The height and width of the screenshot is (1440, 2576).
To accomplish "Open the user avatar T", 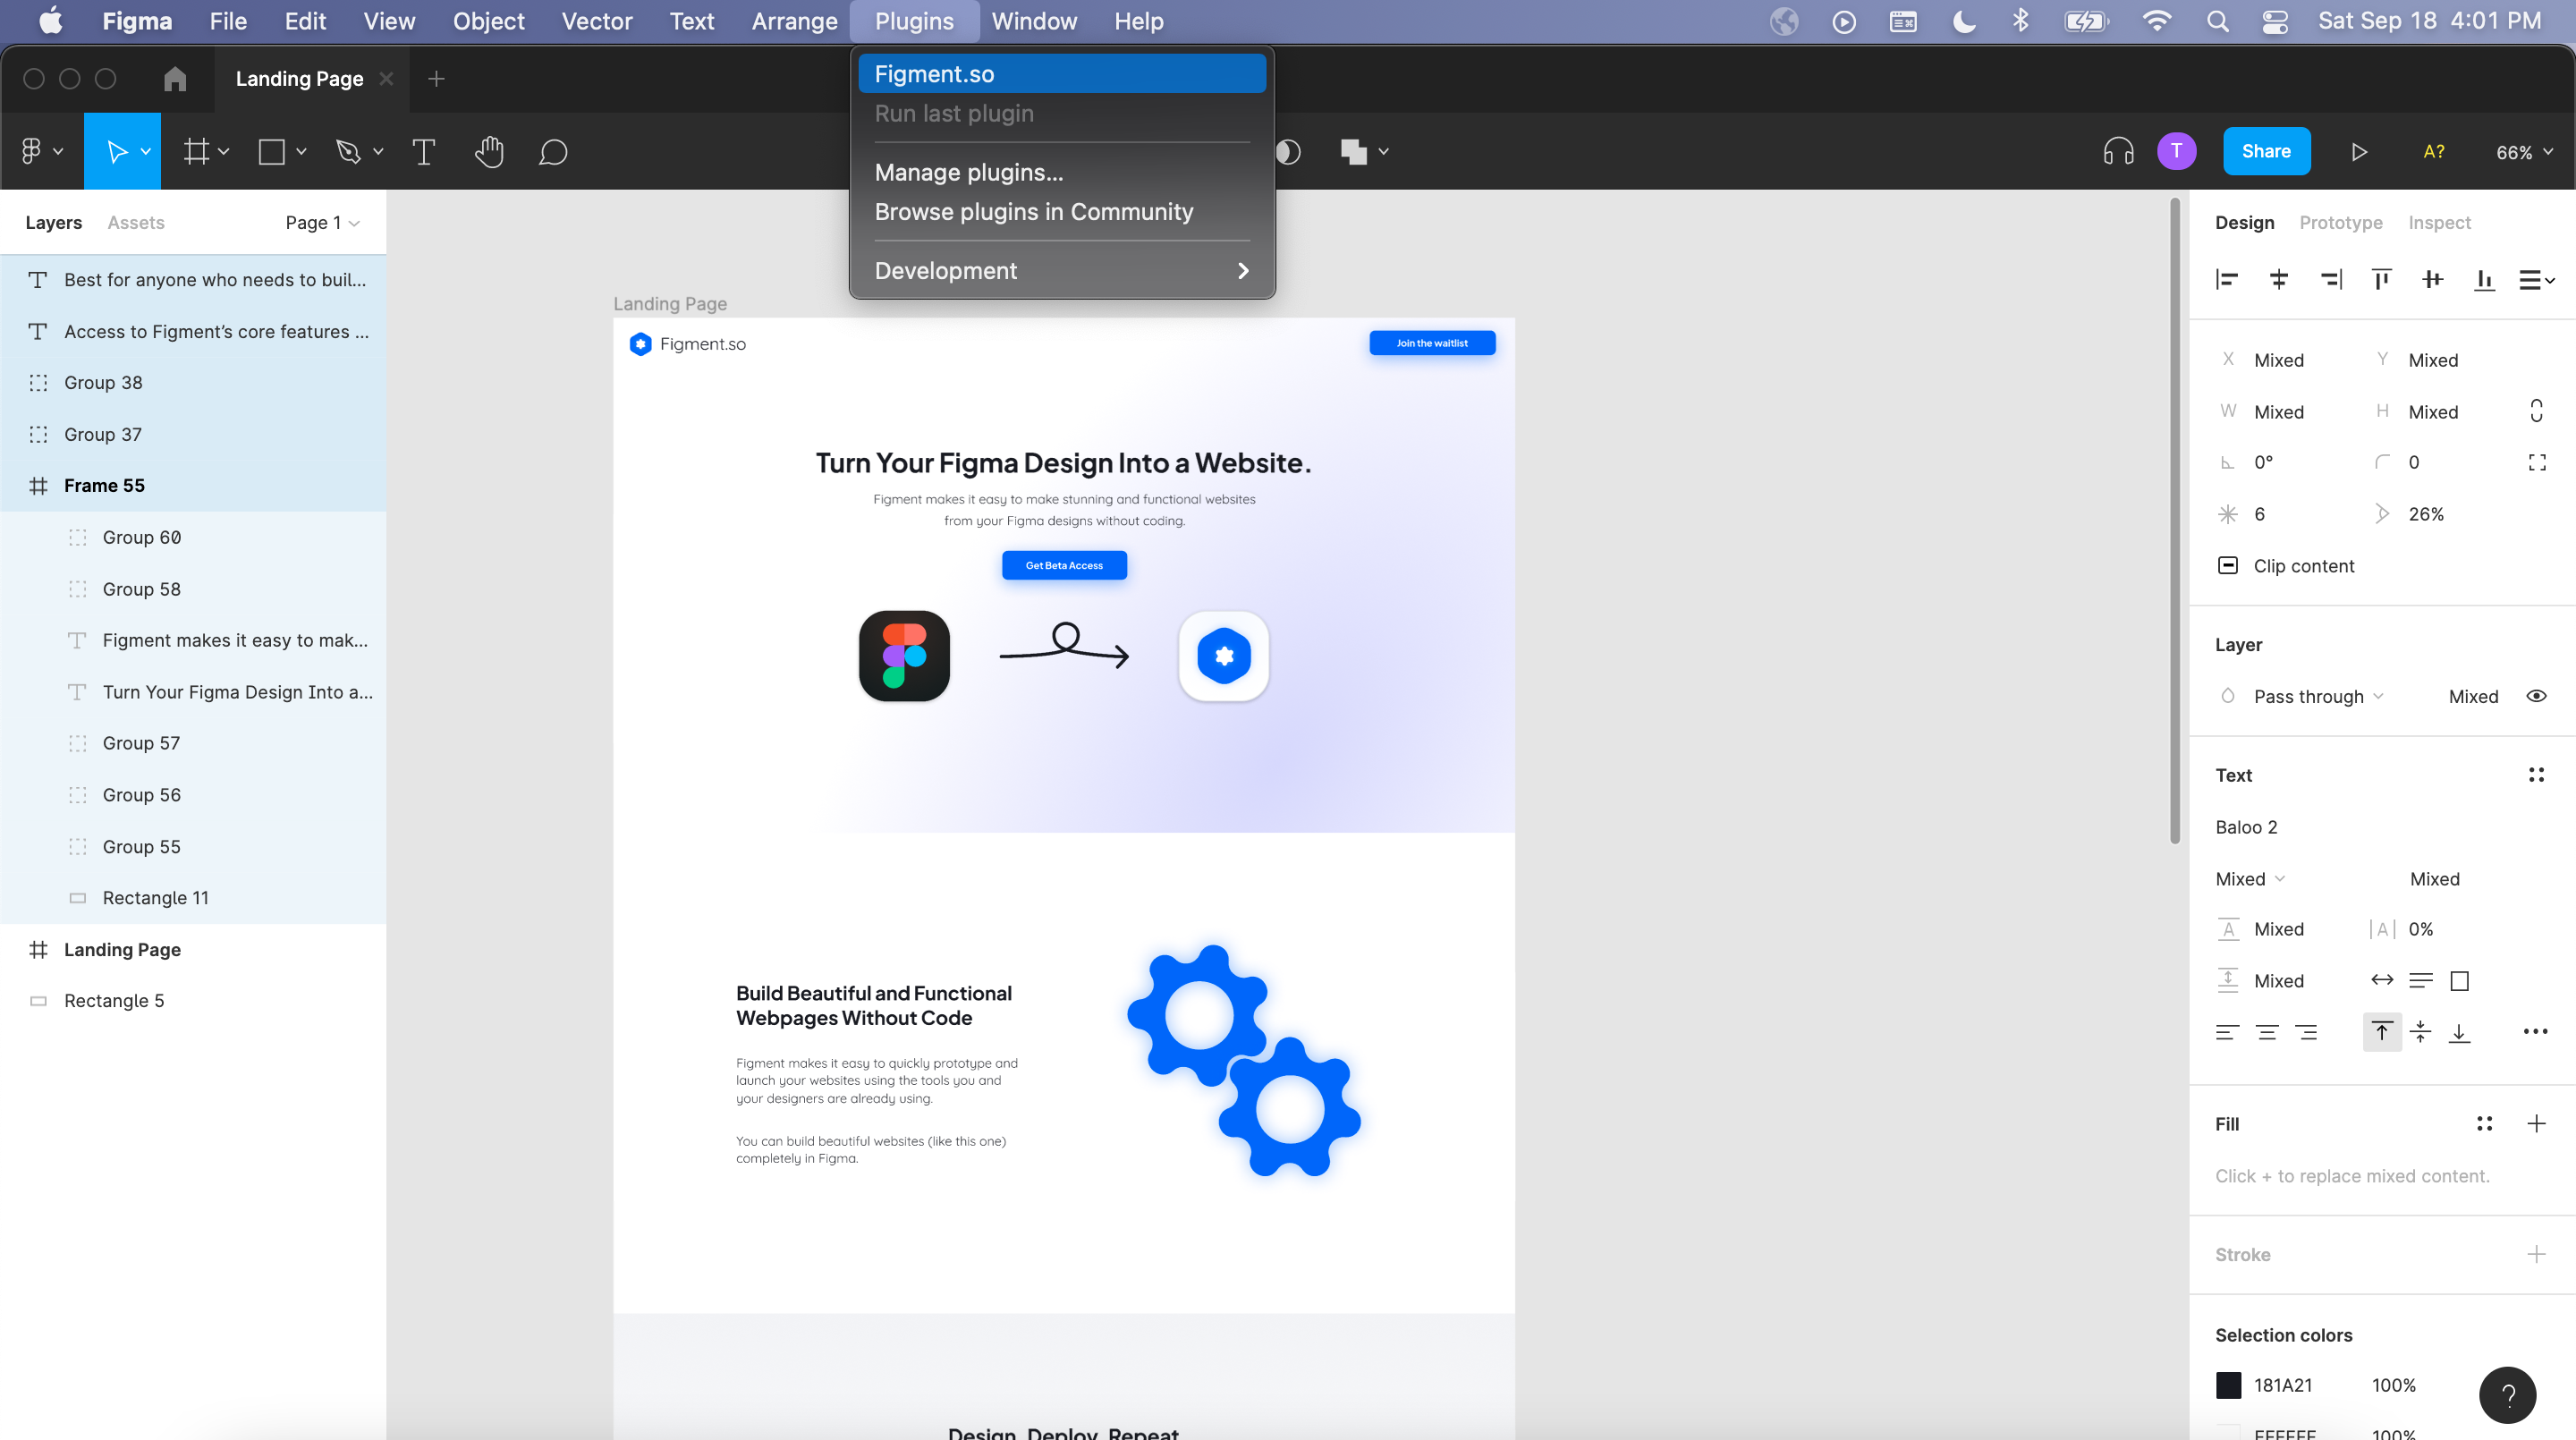I will click(x=2176, y=151).
